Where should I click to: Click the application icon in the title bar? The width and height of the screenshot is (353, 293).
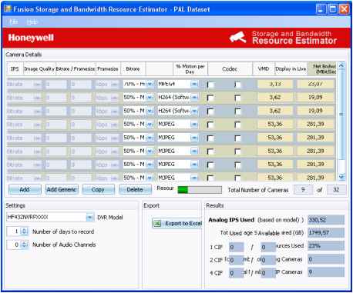click(x=8, y=9)
